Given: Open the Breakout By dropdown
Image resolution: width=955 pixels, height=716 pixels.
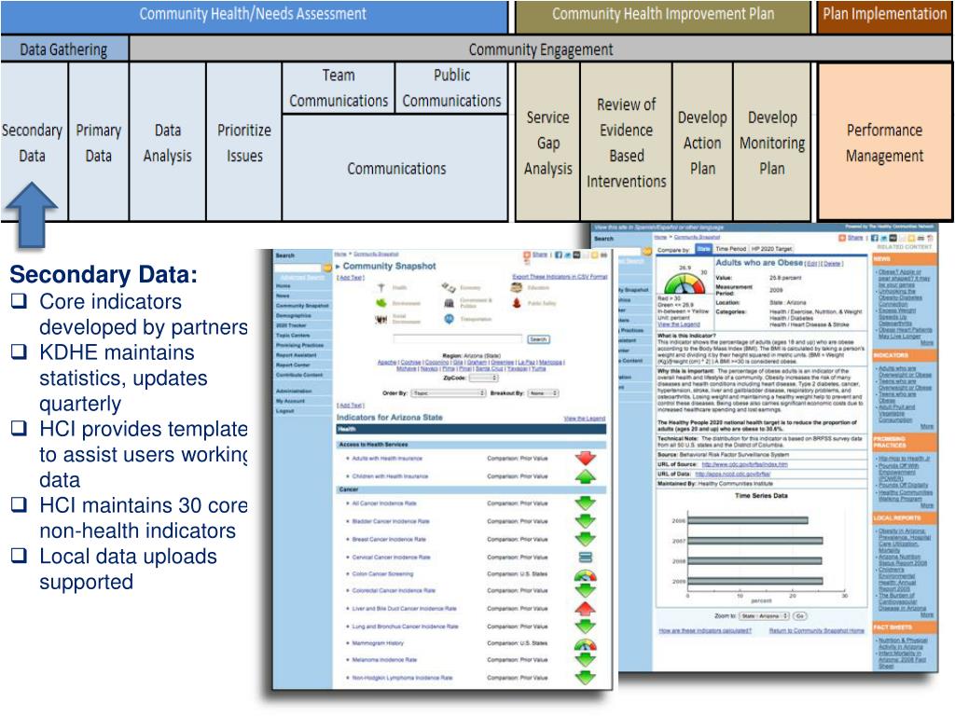Looking at the screenshot, I should click(x=544, y=393).
